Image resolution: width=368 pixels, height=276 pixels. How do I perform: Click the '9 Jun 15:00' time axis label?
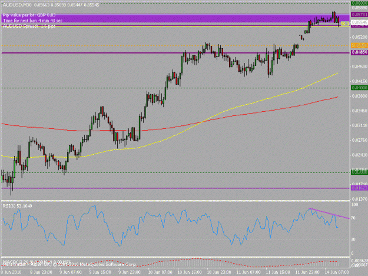[x=100, y=272]
